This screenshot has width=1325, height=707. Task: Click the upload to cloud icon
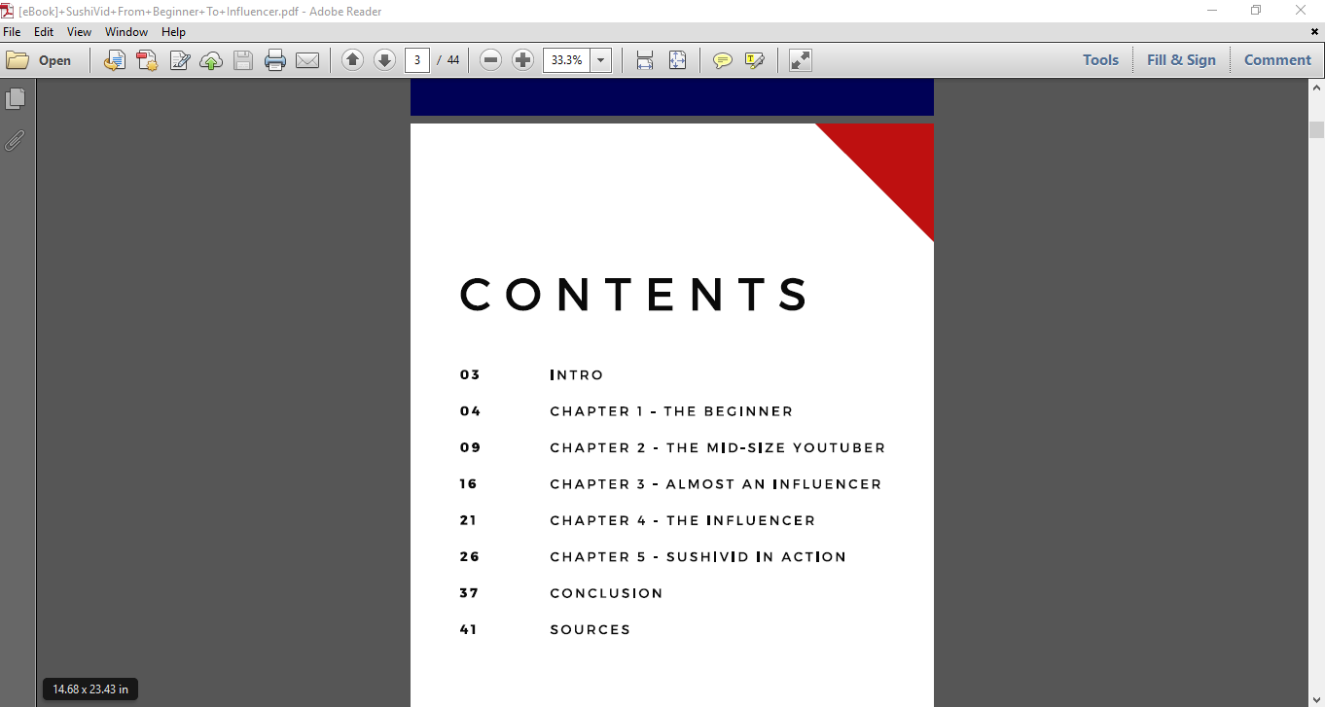[211, 60]
